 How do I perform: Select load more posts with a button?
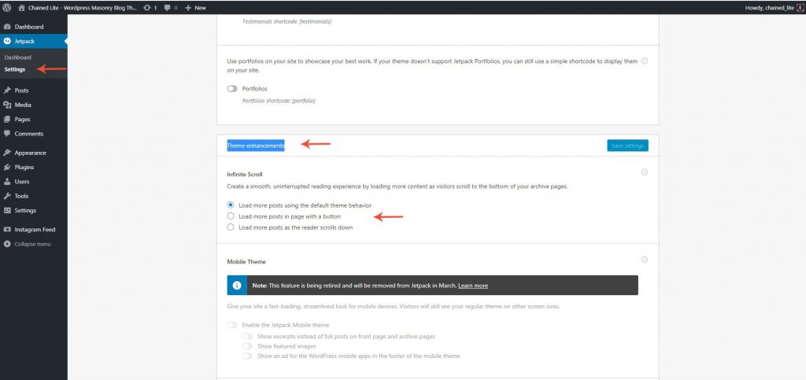(x=231, y=216)
